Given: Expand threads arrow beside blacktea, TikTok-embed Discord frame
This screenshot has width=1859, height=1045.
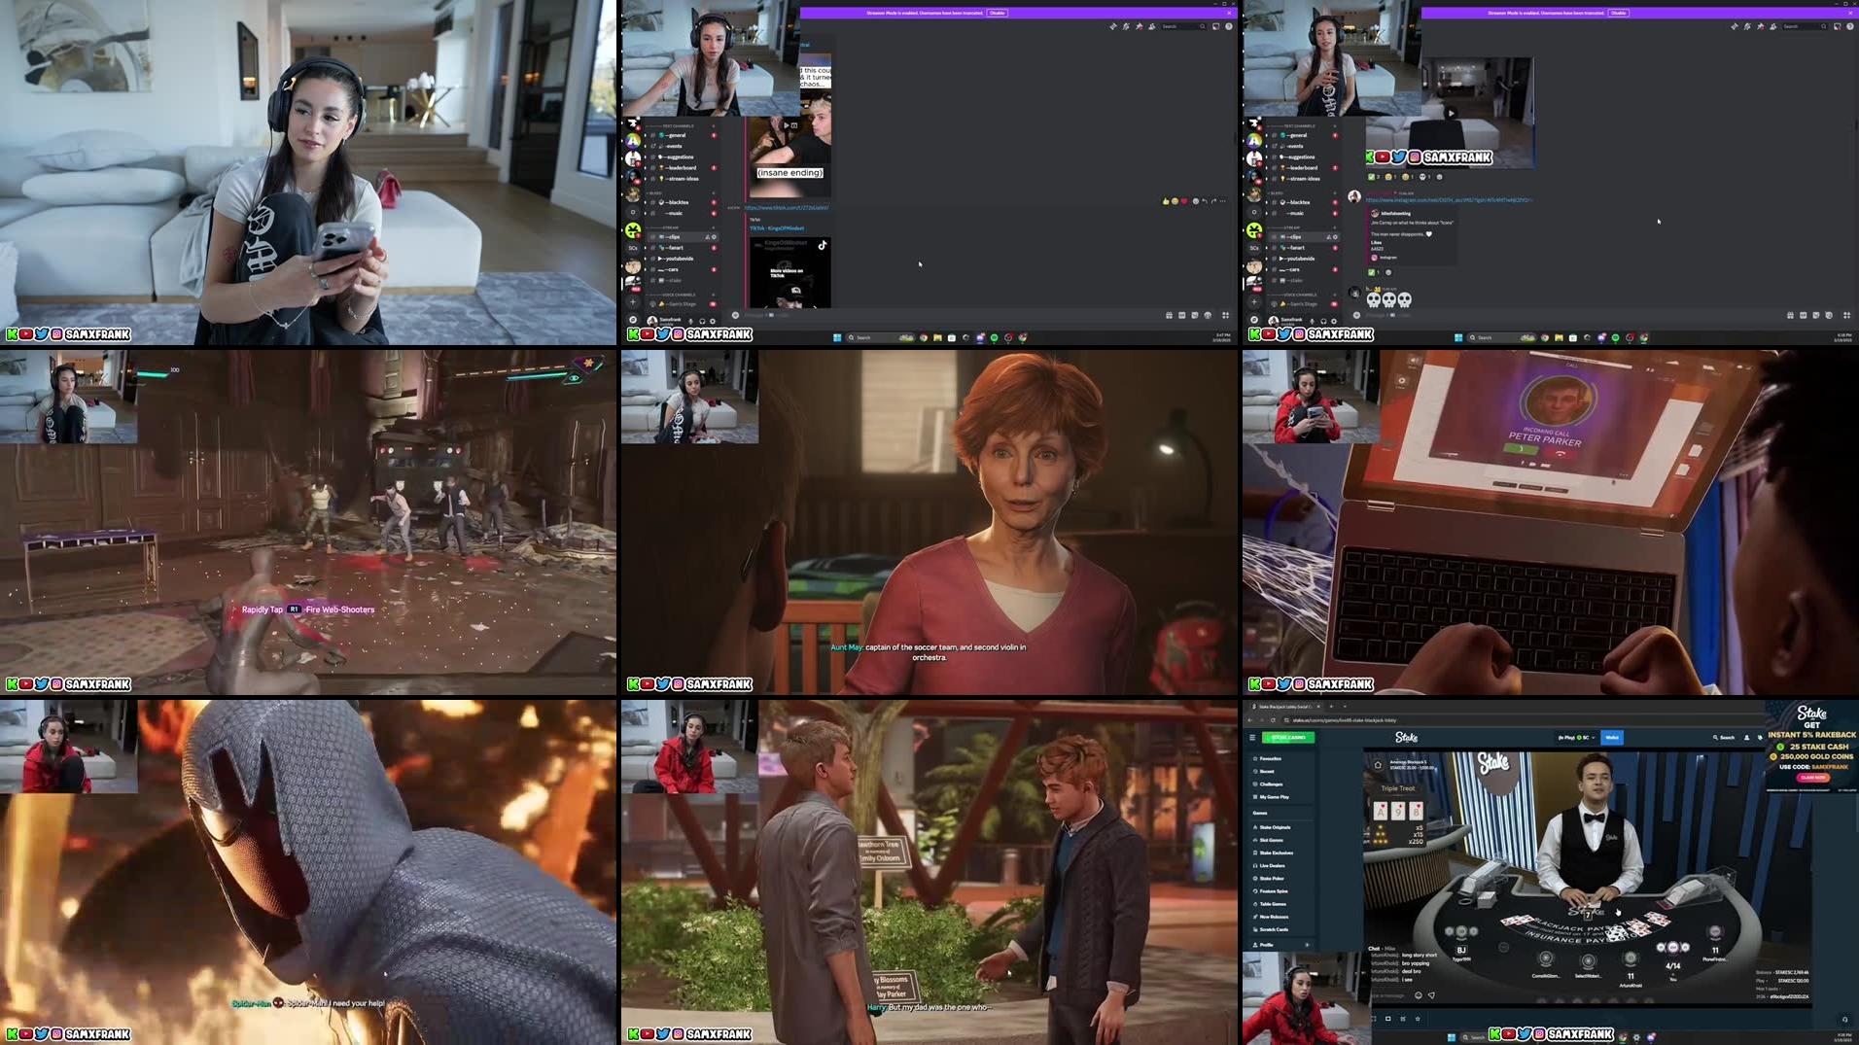Looking at the screenshot, I should click(645, 202).
